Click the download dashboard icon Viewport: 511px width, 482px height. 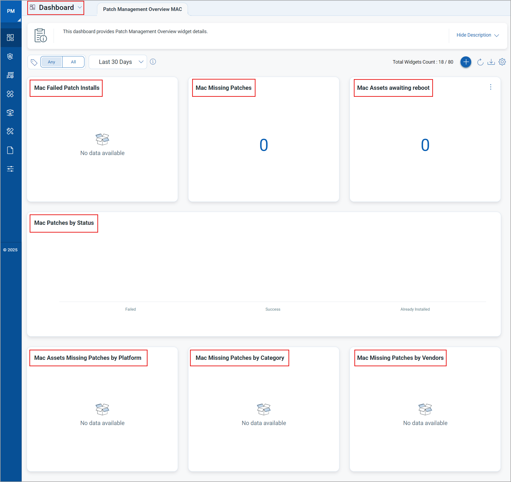(491, 62)
